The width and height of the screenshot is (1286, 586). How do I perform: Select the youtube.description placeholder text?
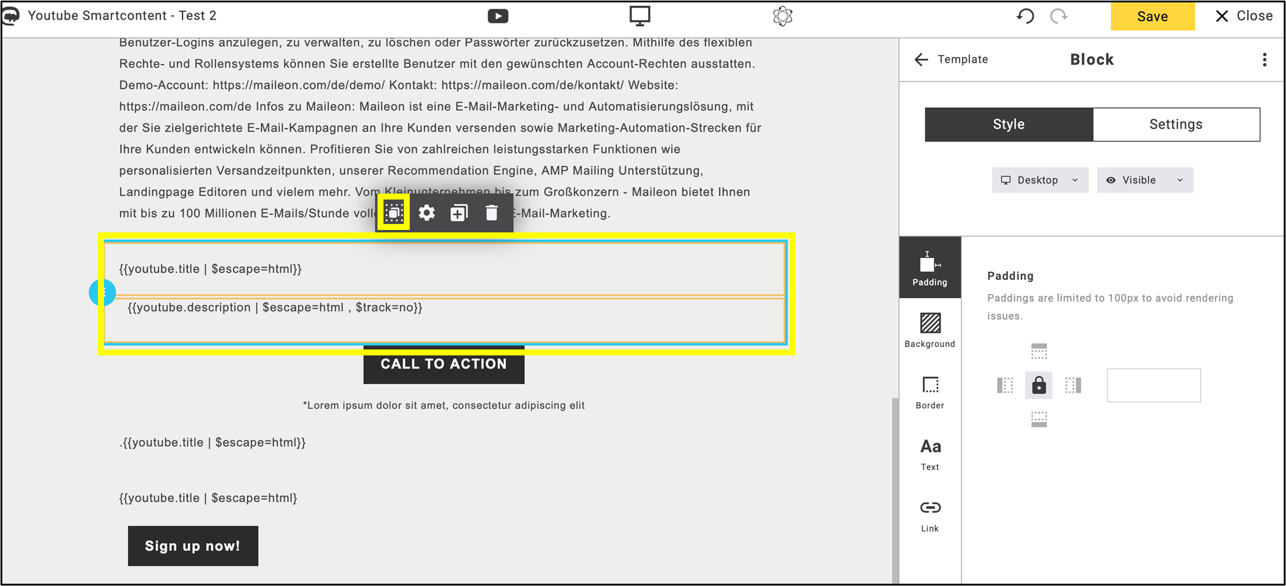click(x=275, y=308)
